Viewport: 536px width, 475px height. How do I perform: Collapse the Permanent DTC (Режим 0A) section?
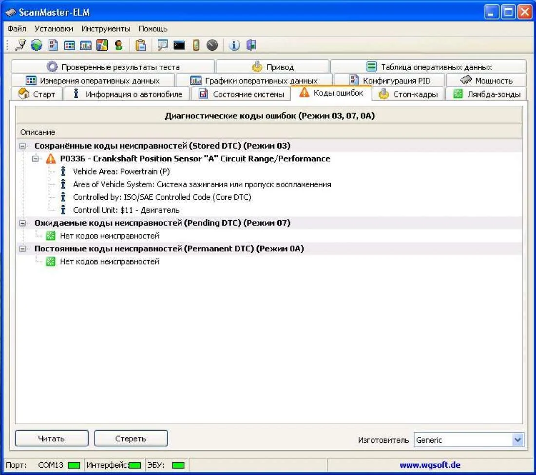coord(22,249)
